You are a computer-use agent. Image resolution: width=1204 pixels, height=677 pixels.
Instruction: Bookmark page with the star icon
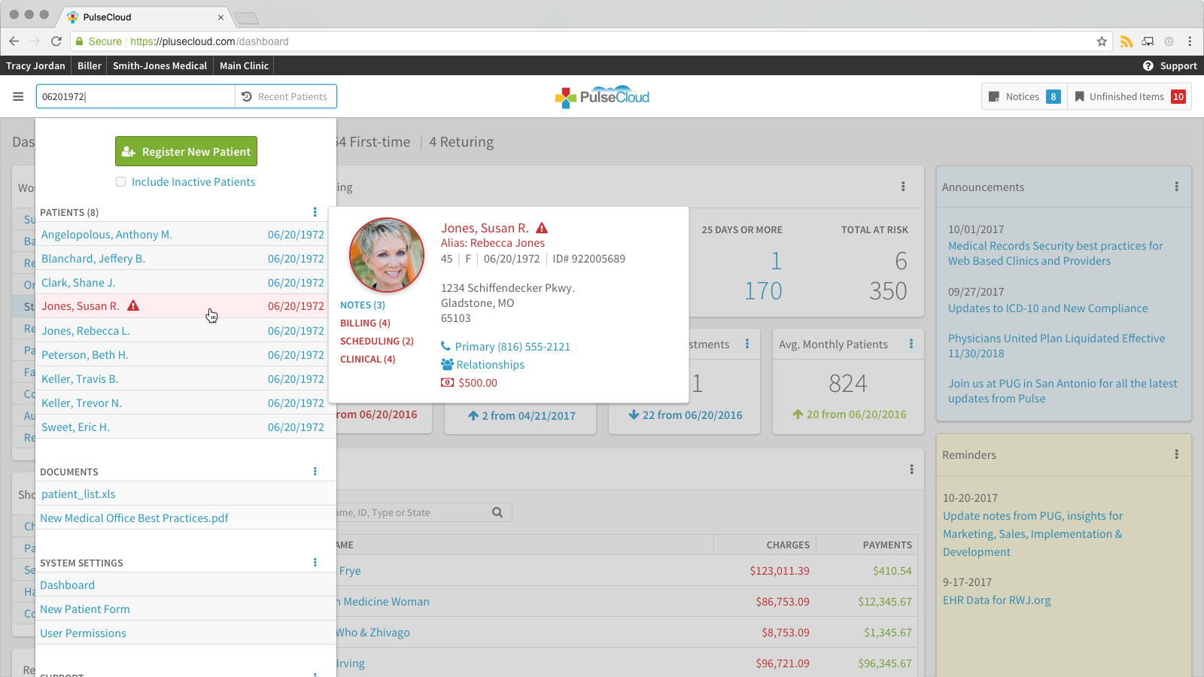1102,41
